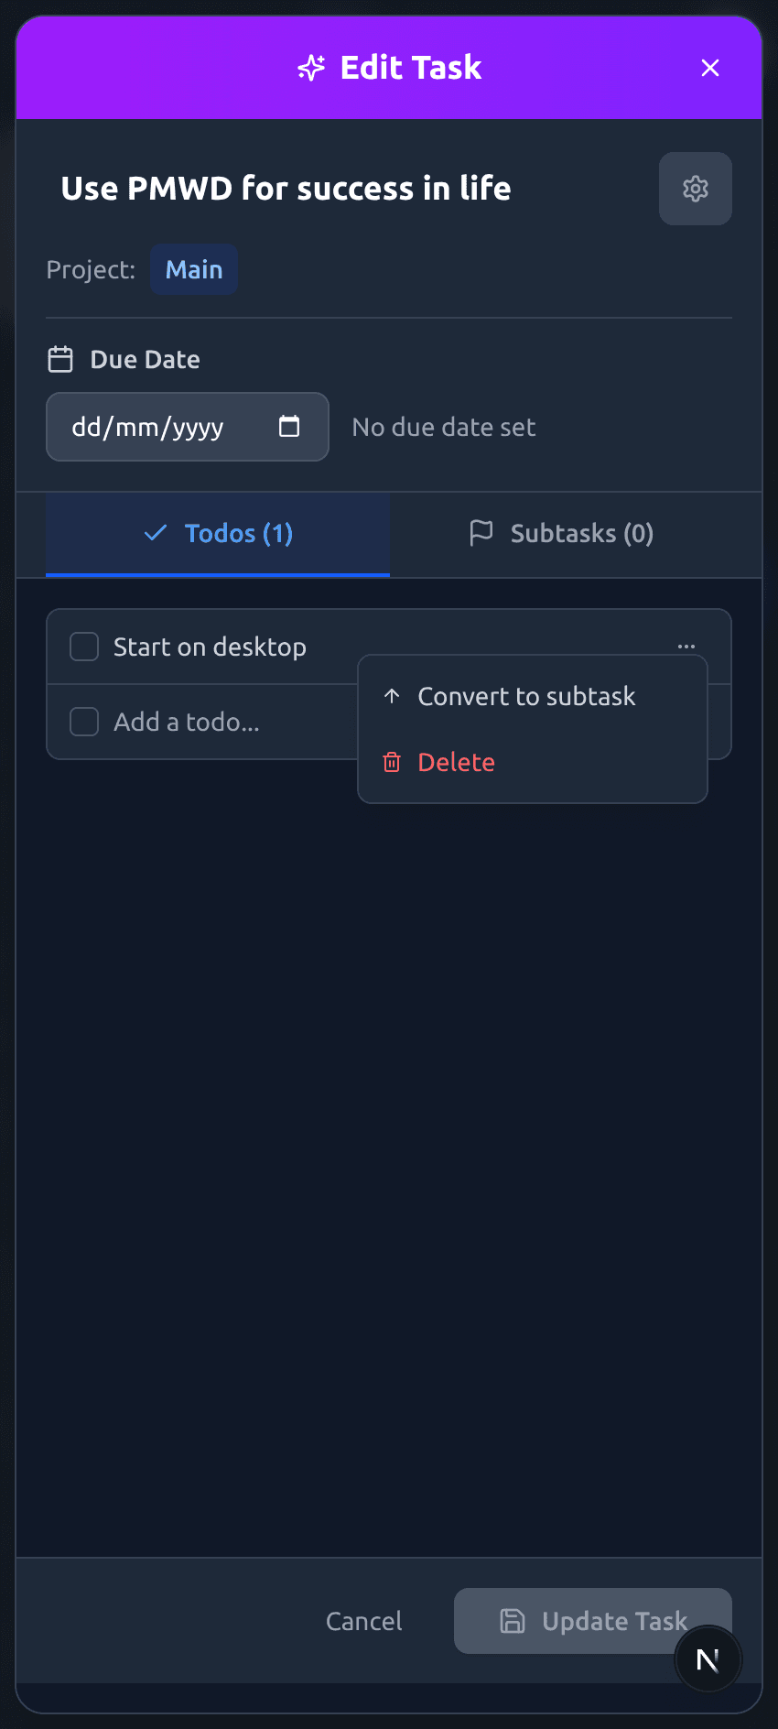Select Convert to subtask menu option
778x1729 pixels.
click(x=526, y=696)
